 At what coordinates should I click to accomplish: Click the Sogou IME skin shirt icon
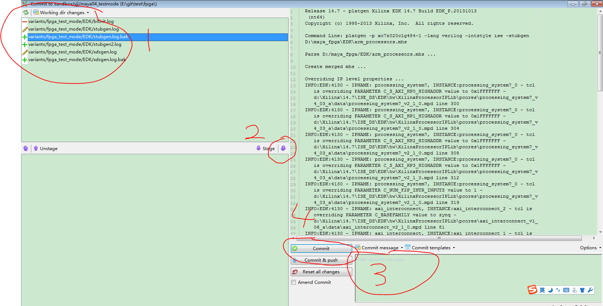click(582, 290)
